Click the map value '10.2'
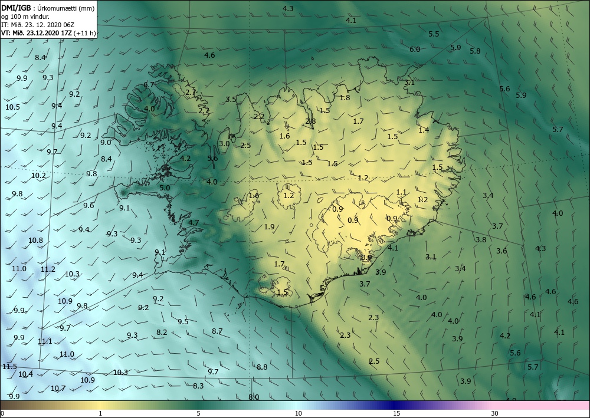590x418 pixels. tap(38, 176)
